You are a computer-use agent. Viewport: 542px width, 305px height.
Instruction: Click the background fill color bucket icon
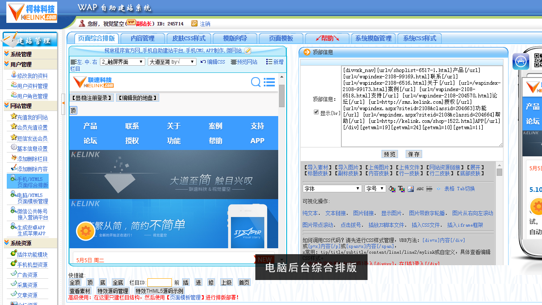pyautogui.click(x=392, y=189)
